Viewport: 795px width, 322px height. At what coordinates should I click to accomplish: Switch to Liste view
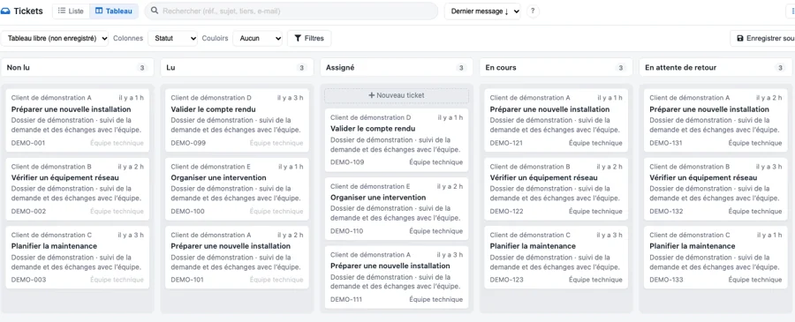pyautogui.click(x=71, y=11)
